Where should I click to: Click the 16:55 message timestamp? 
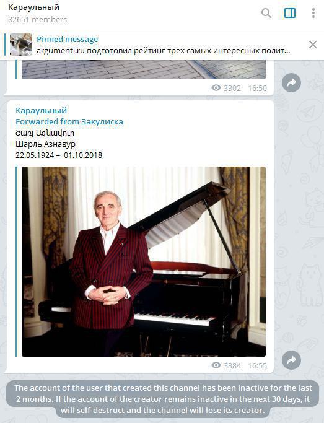(257, 366)
